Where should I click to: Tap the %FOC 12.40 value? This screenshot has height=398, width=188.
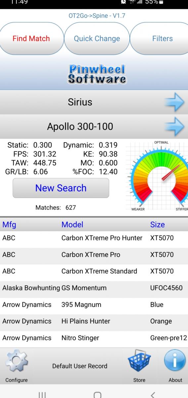108,171
